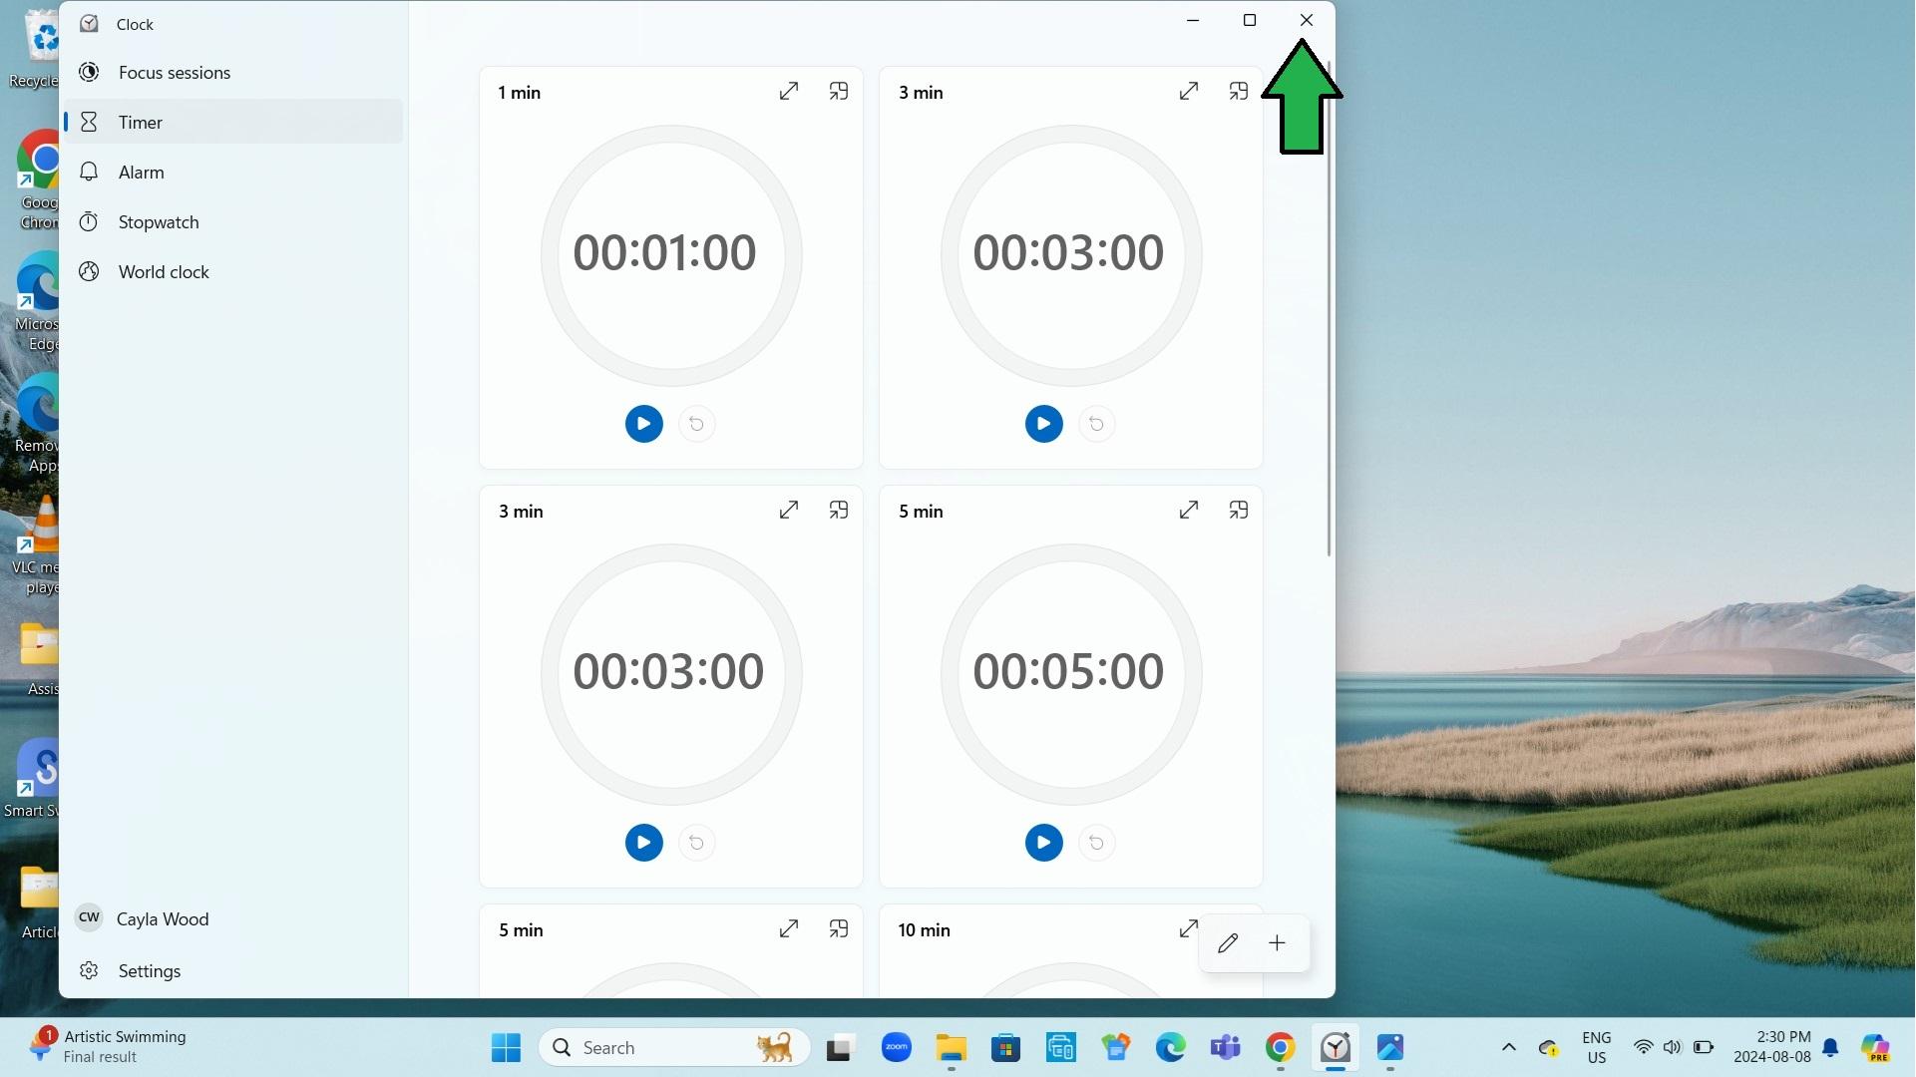
Task: Open Task View from the taskbar
Action: click(840, 1048)
